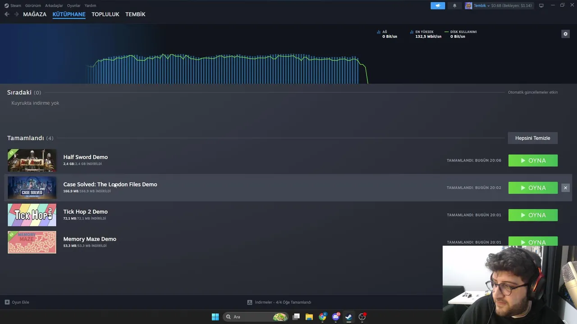Image resolution: width=577 pixels, height=324 pixels.
Task: Click the search highlight image in taskbar
Action: (x=280, y=317)
